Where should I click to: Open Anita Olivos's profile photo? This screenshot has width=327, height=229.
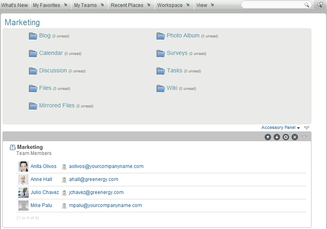tap(23, 167)
